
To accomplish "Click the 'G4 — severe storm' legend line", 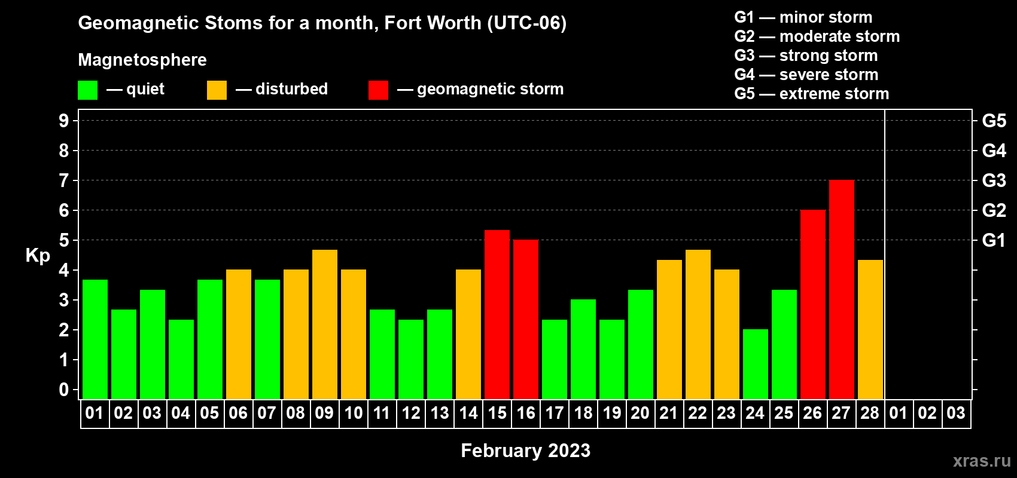I will point(806,75).
